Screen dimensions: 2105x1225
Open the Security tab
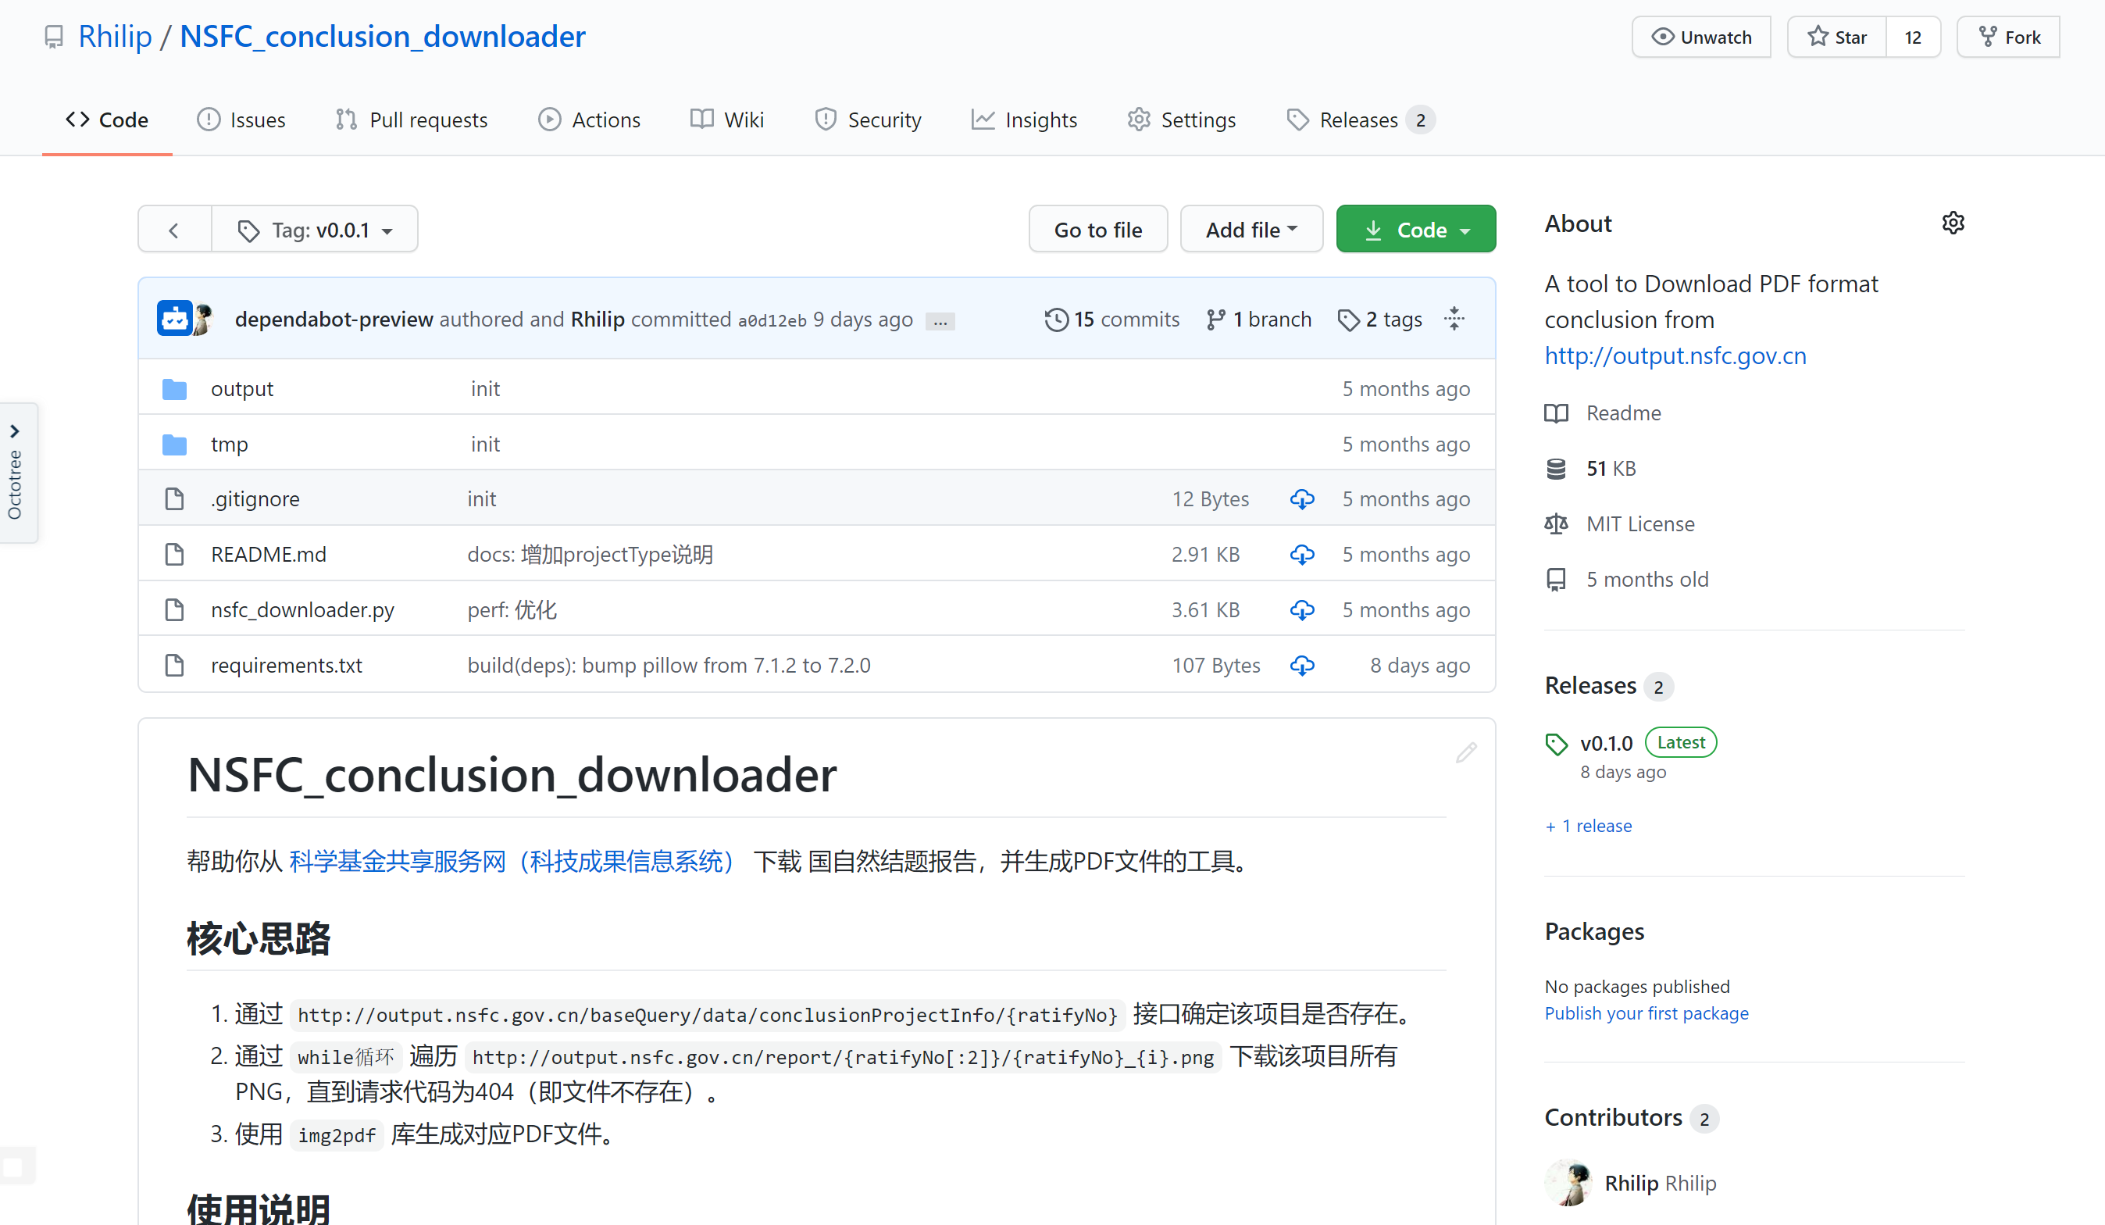pyautogui.click(x=868, y=120)
